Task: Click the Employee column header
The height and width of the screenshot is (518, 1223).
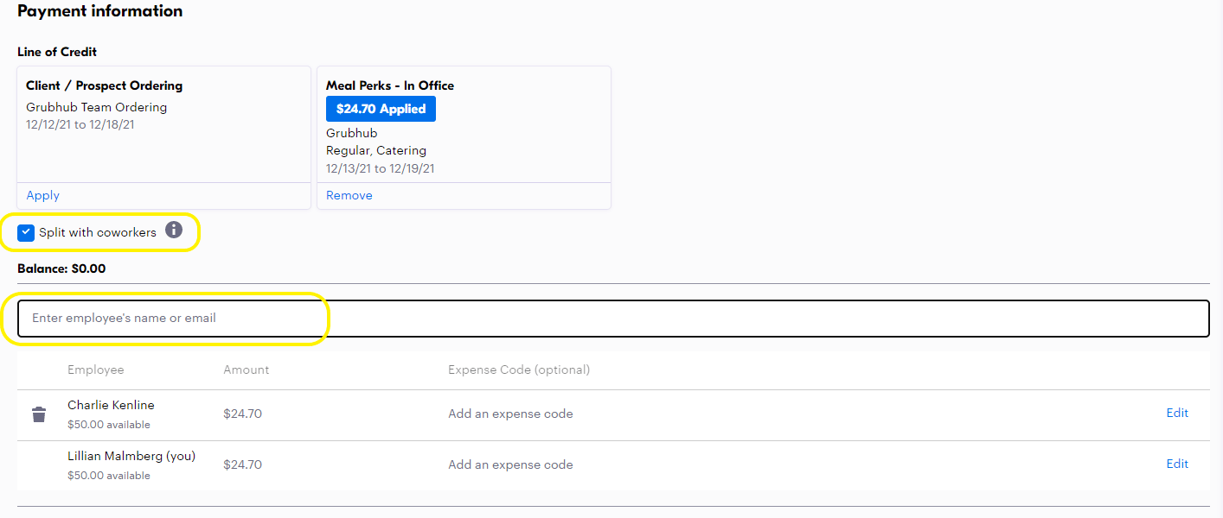Action: 95,370
